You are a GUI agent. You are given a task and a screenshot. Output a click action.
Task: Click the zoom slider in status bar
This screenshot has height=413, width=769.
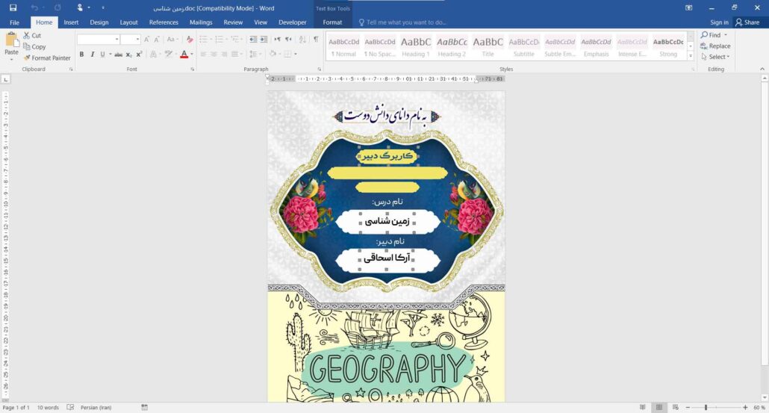(706, 407)
